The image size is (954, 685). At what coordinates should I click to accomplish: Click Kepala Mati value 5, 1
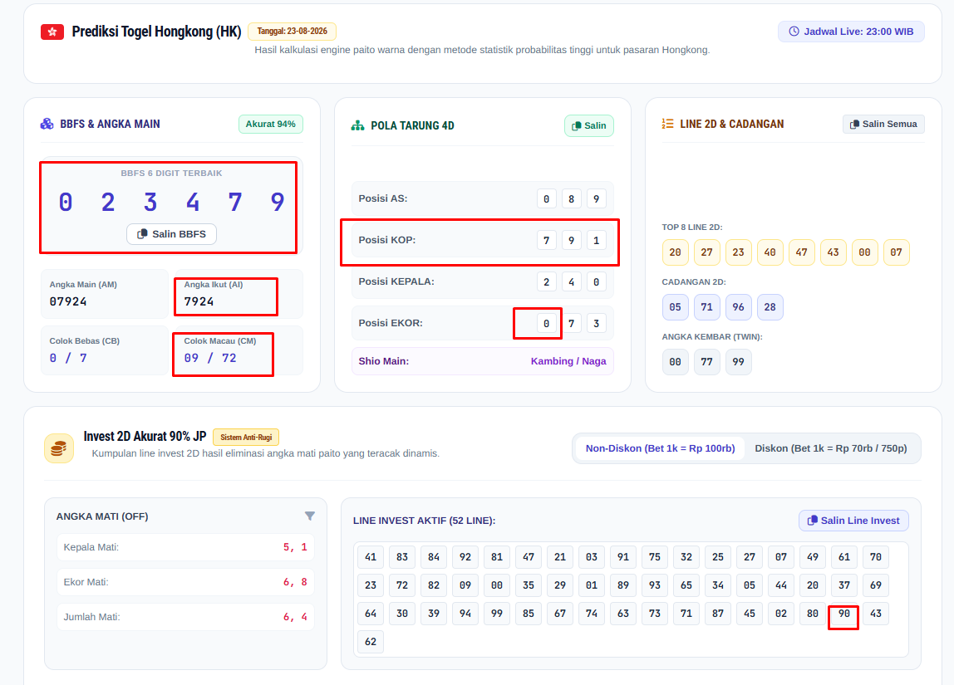coord(295,547)
